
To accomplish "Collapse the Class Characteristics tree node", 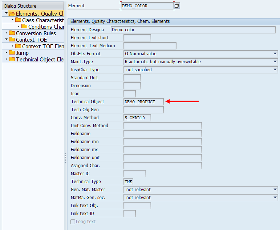I will (x=12, y=20).
